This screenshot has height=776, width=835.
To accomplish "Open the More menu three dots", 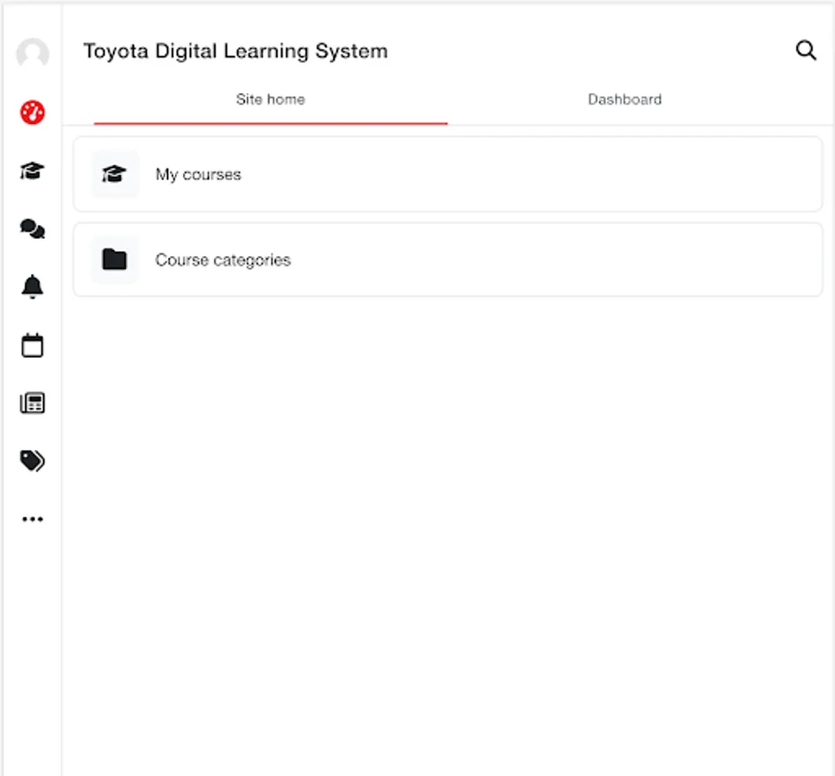I will click(33, 519).
